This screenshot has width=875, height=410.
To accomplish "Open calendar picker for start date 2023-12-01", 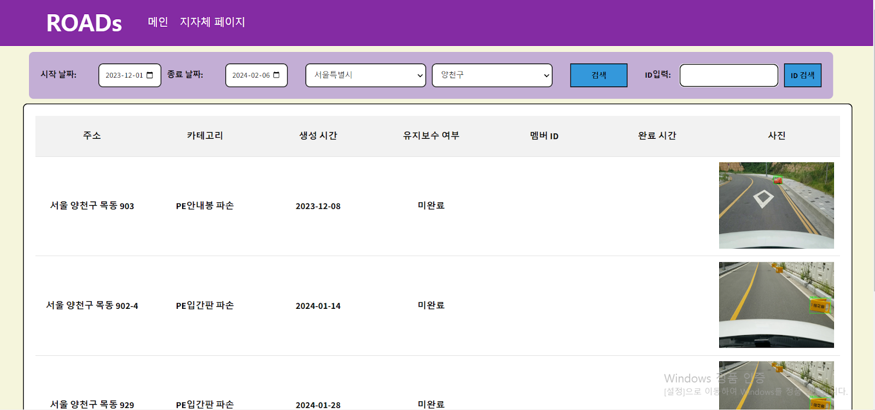I will tap(150, 75).
